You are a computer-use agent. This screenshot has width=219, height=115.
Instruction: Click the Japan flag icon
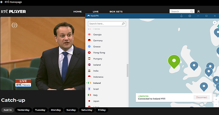(x=89, y=101)
